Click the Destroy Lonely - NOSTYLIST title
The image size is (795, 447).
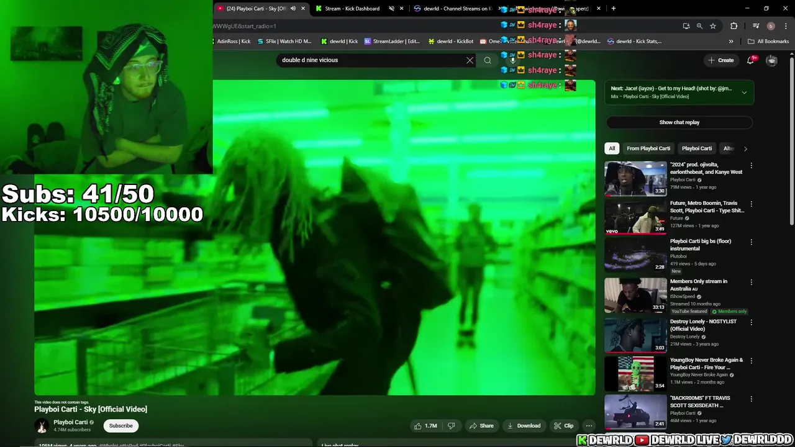click(x=703, y=325)
